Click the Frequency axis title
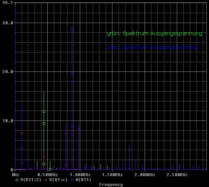Viewport: 209px width, 187px height. tap(111, 185)
